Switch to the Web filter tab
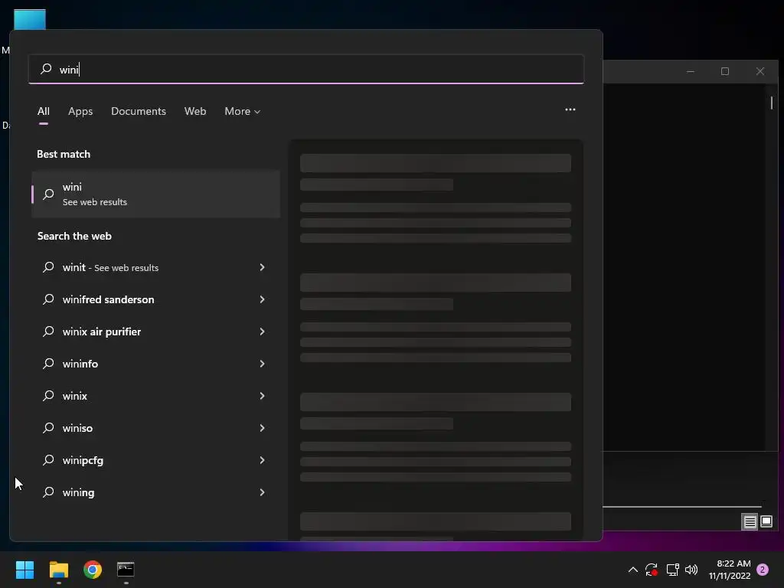 [x=195, y=111]
